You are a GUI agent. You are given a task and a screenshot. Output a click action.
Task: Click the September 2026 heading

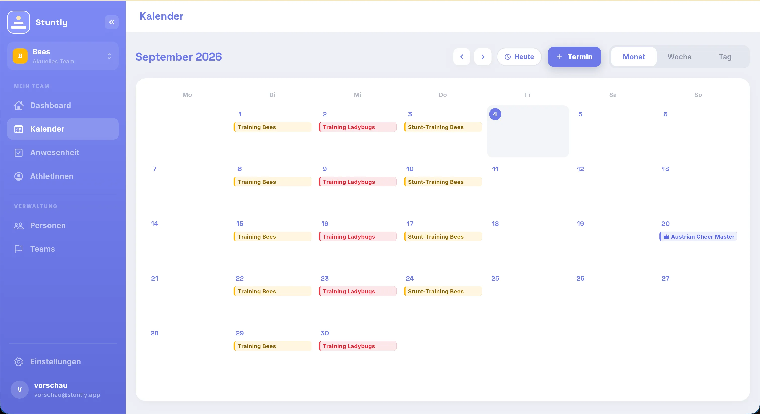[x=179, y=57]
